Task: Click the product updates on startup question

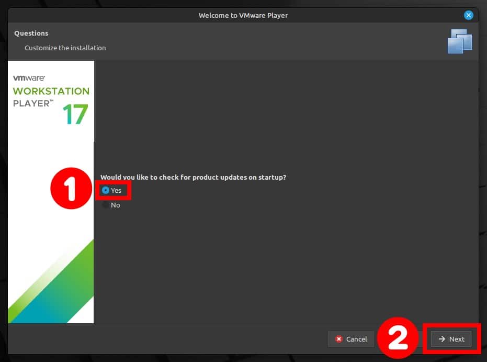Action: 193,177
